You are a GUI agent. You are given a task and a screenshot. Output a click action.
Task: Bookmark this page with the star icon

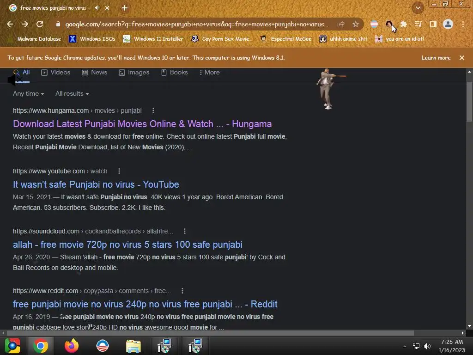click(x=356, y=24)
